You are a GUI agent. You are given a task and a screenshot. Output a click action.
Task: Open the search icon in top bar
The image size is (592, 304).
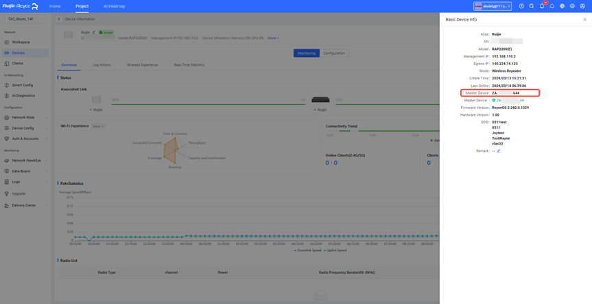[x=532, y=6]
